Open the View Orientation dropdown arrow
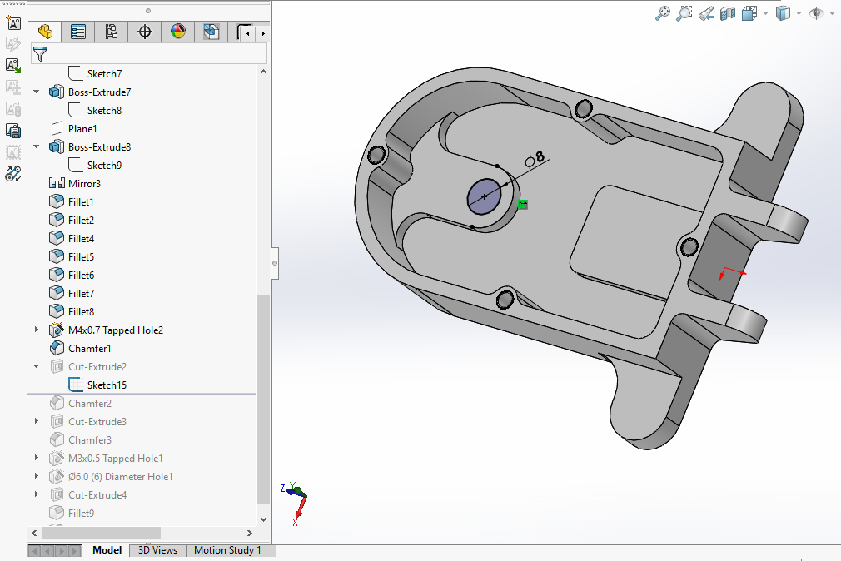This screenshot has height=561, width=841. tap(764, 14)
